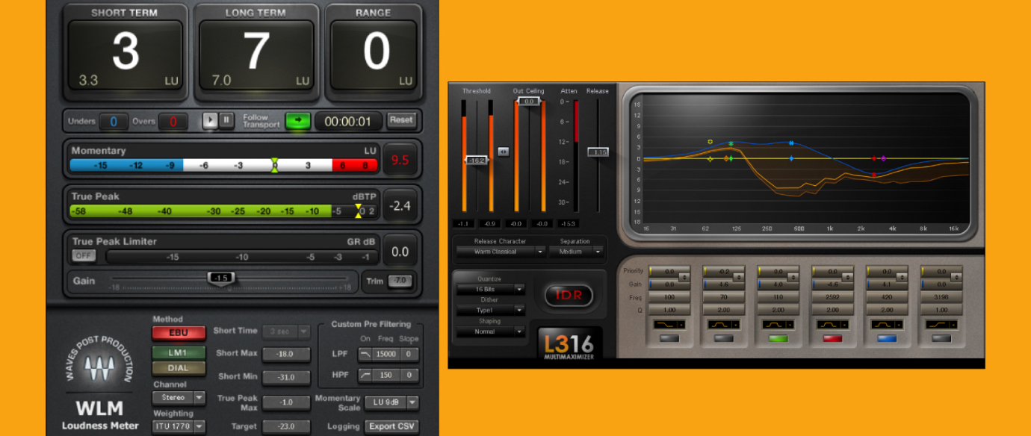Open the Channel Stereo dropdown
This screenshot has width=1031, height=436.
coord(179,398)
